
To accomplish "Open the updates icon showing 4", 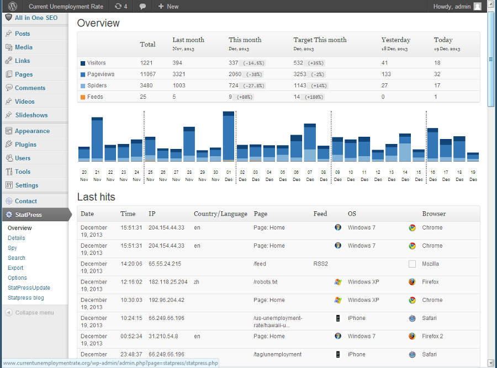I will (120, 7).
